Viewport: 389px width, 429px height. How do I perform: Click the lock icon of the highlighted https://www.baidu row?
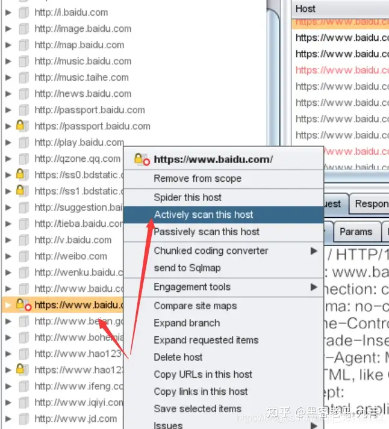point(20,304)
